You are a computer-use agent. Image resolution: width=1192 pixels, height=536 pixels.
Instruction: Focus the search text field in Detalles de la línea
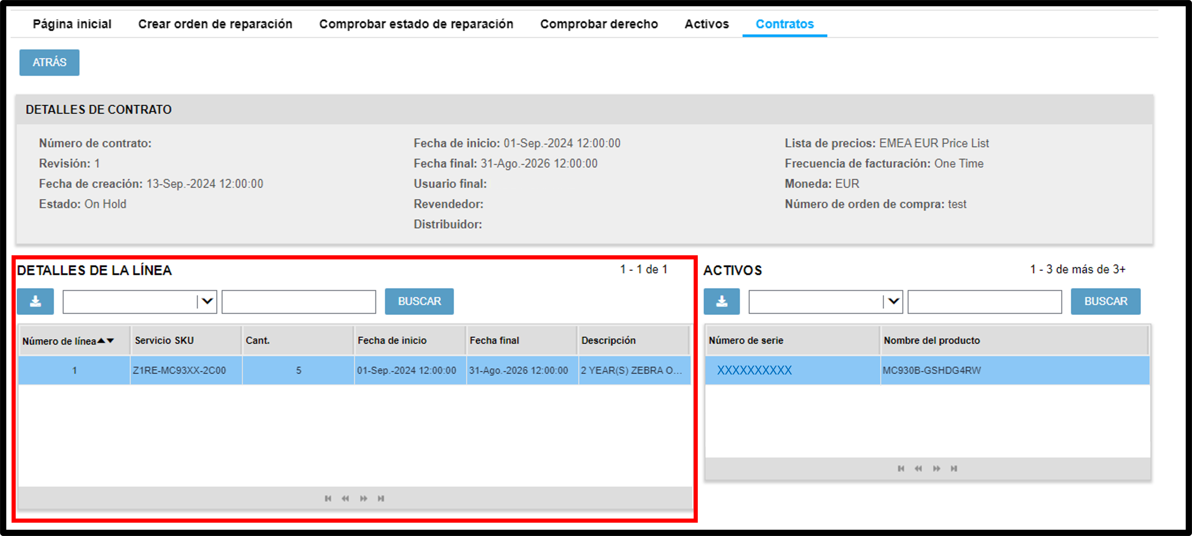coord(299,302)
